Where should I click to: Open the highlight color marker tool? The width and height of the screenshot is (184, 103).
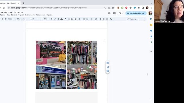tap(65, 19)
